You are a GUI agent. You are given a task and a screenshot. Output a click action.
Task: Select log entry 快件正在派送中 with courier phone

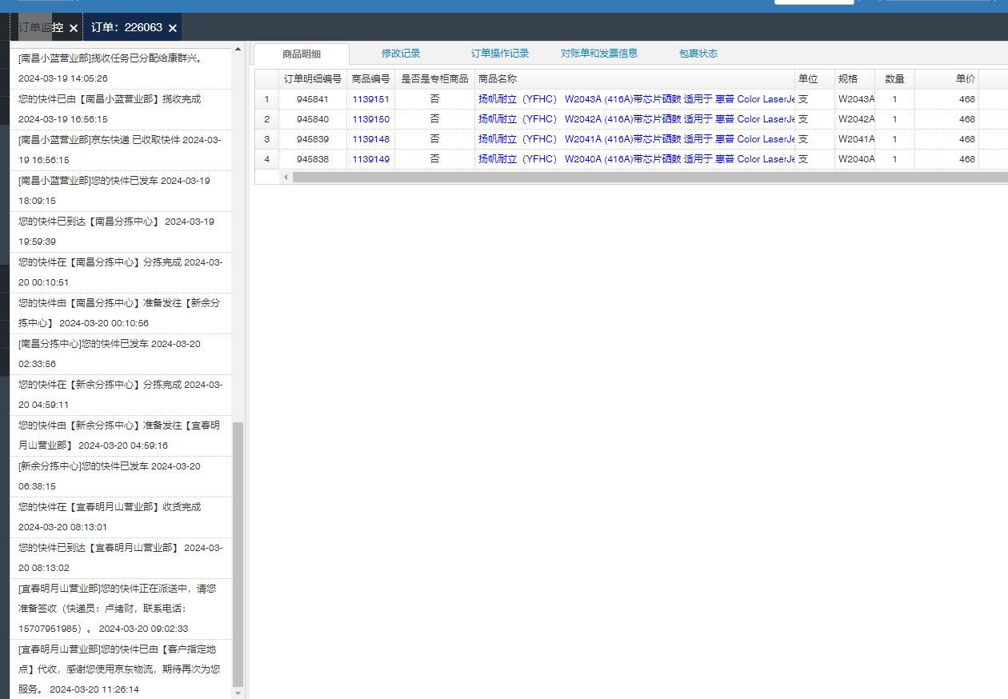tap(121, 609)
